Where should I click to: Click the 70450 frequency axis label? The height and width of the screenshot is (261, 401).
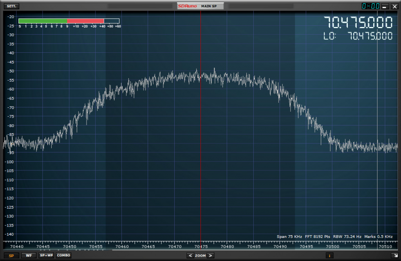coord(69,247)
